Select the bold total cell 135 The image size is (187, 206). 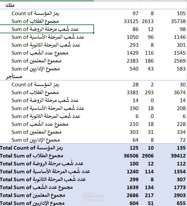coord(181,148)
